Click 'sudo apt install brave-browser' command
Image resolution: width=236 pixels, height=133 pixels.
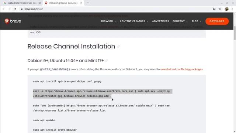(x=55, y=130)
